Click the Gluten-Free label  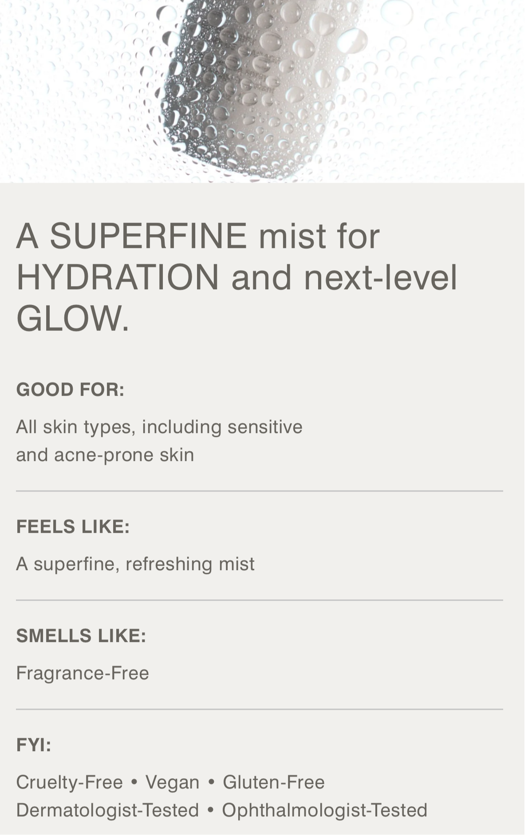click(x=273, y=782)
